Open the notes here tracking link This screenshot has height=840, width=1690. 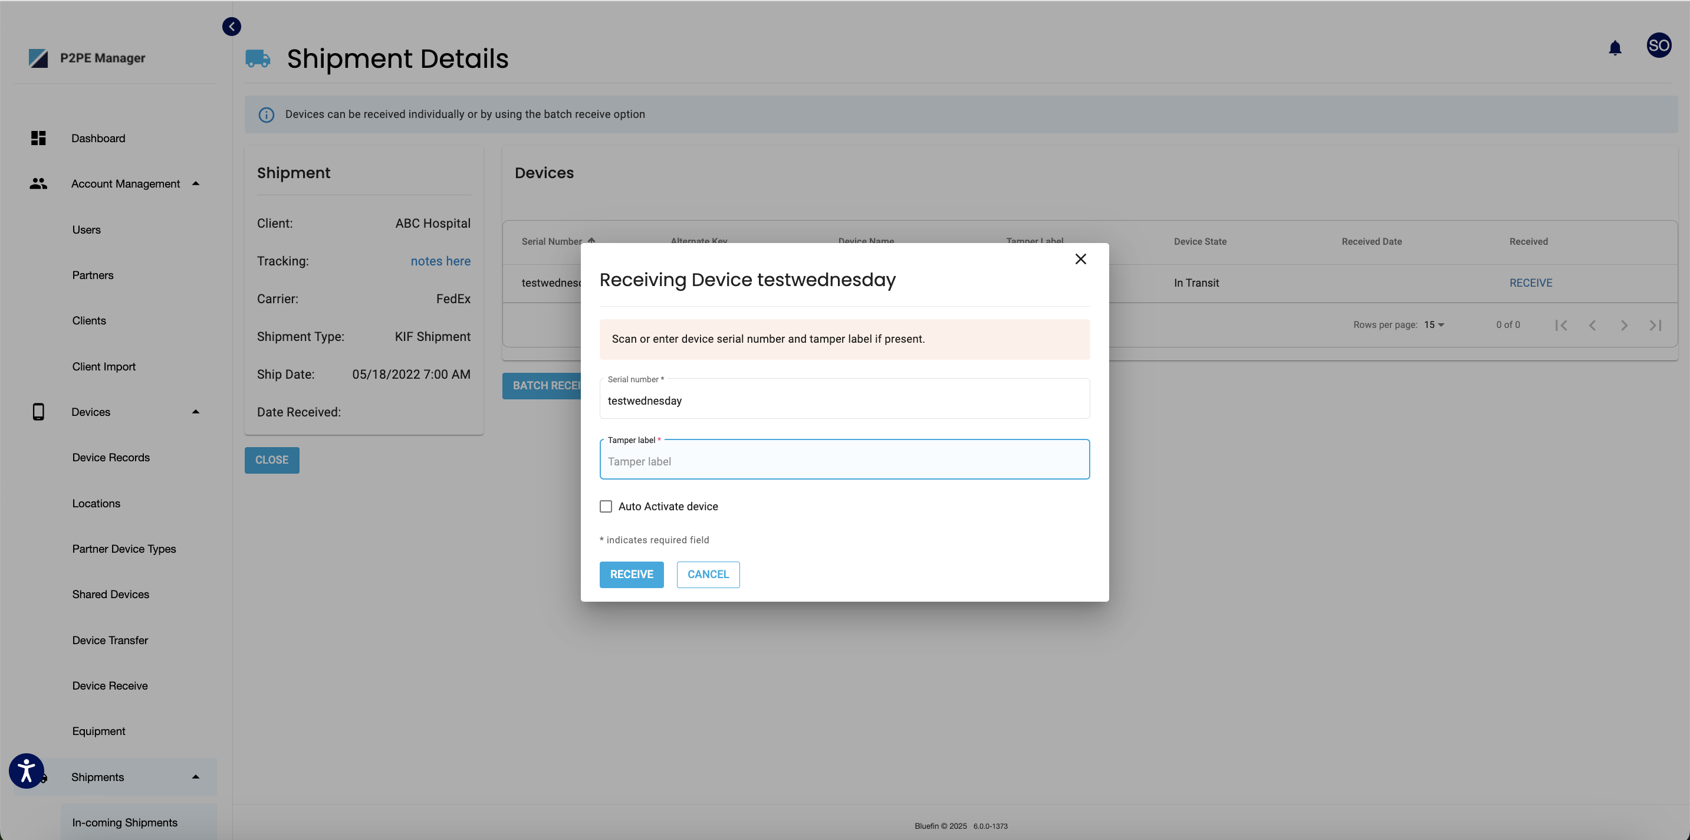coord(440,261)
